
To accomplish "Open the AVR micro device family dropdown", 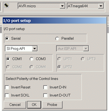I will [x=62, y=6].
